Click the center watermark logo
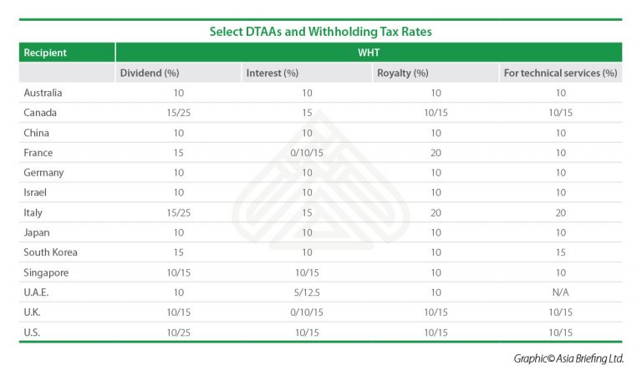Screen dimensions: 642x381 click(321, 182)
